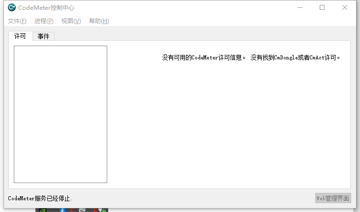Click the CodeMeter服务已经停止 status text
This screenshot has width=360, height=212.
click(x=40, y=198)
